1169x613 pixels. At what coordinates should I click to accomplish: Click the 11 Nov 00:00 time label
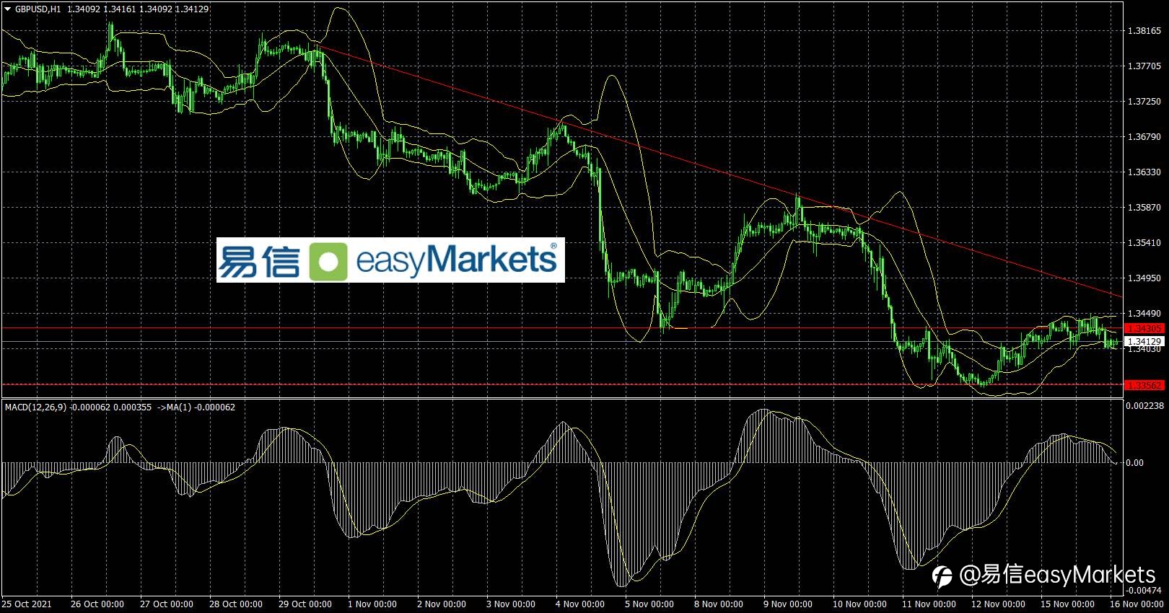click(x=929, y=604)
